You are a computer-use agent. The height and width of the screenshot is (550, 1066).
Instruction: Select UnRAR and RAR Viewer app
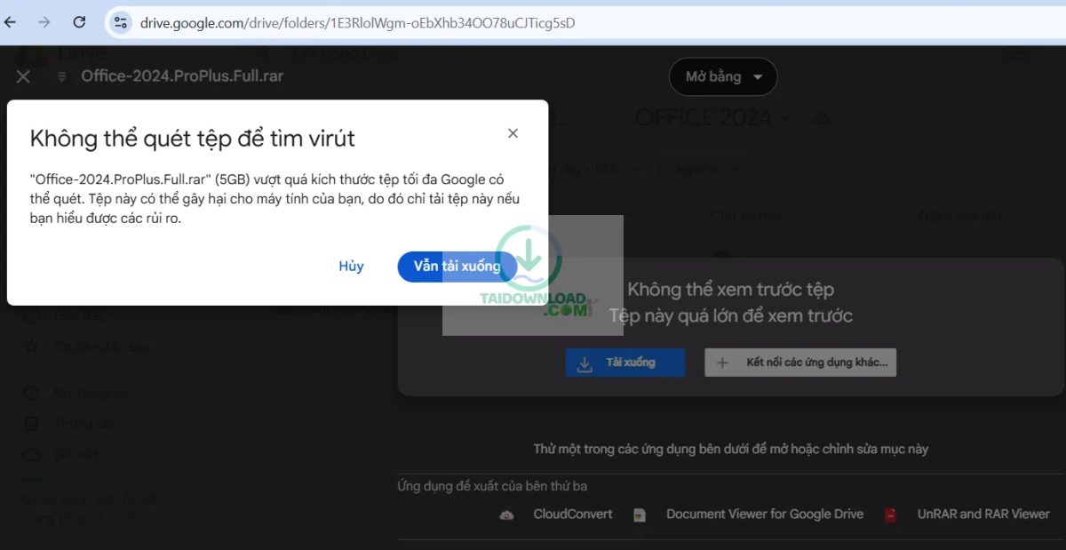(982, 514)
